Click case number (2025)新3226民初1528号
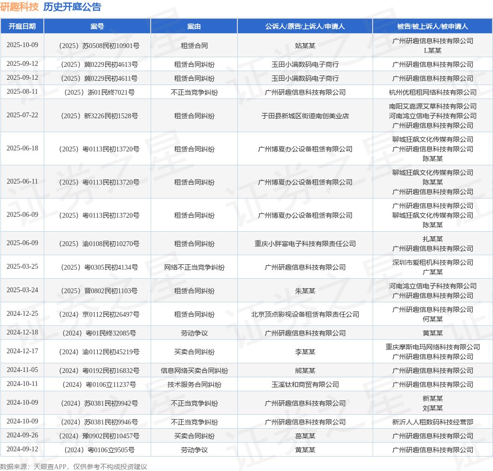Screen dimensions: 493x471 pyautogui.click(x=99, y=116)
